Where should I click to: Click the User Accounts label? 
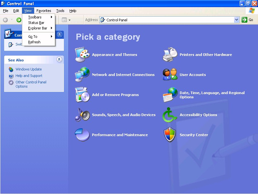click(x=193, y=75)
